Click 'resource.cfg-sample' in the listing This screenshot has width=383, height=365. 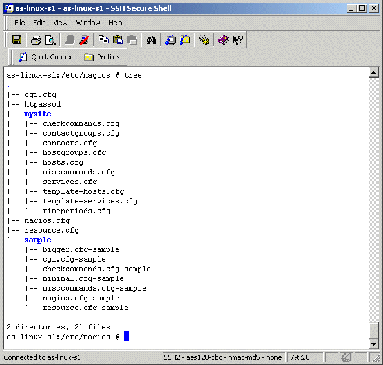(x=85, y=308)
